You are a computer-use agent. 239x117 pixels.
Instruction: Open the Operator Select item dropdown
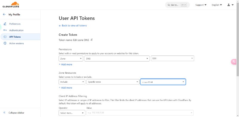pos(72,113)
